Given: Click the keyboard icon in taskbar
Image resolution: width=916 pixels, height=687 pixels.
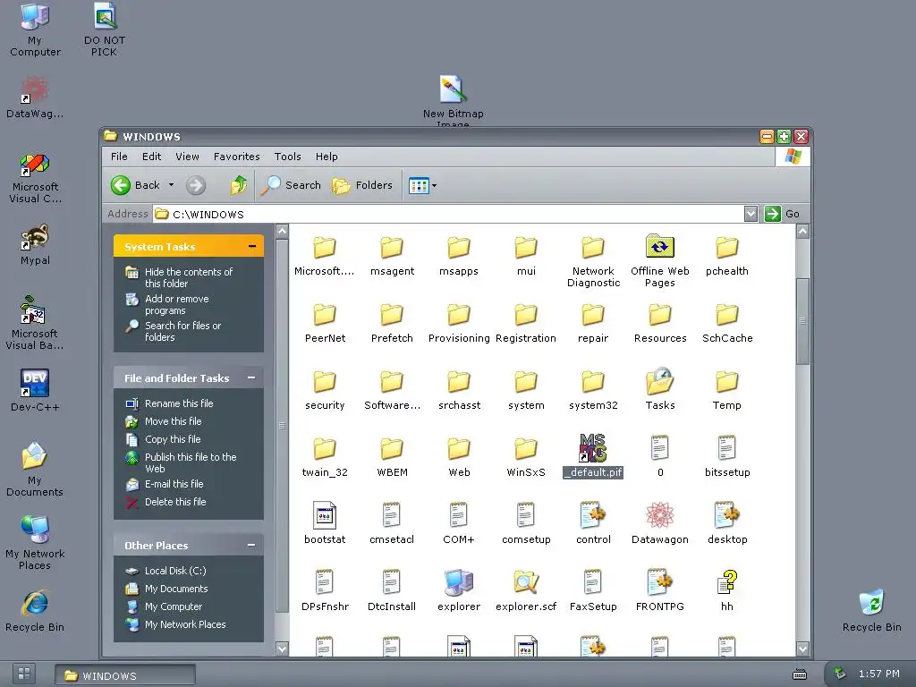Looking at the screenshot, I should [x=799, y=674].
